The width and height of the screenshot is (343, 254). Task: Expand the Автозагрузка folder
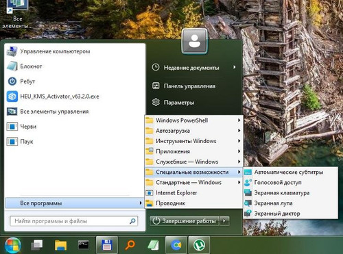pos(193,131)
